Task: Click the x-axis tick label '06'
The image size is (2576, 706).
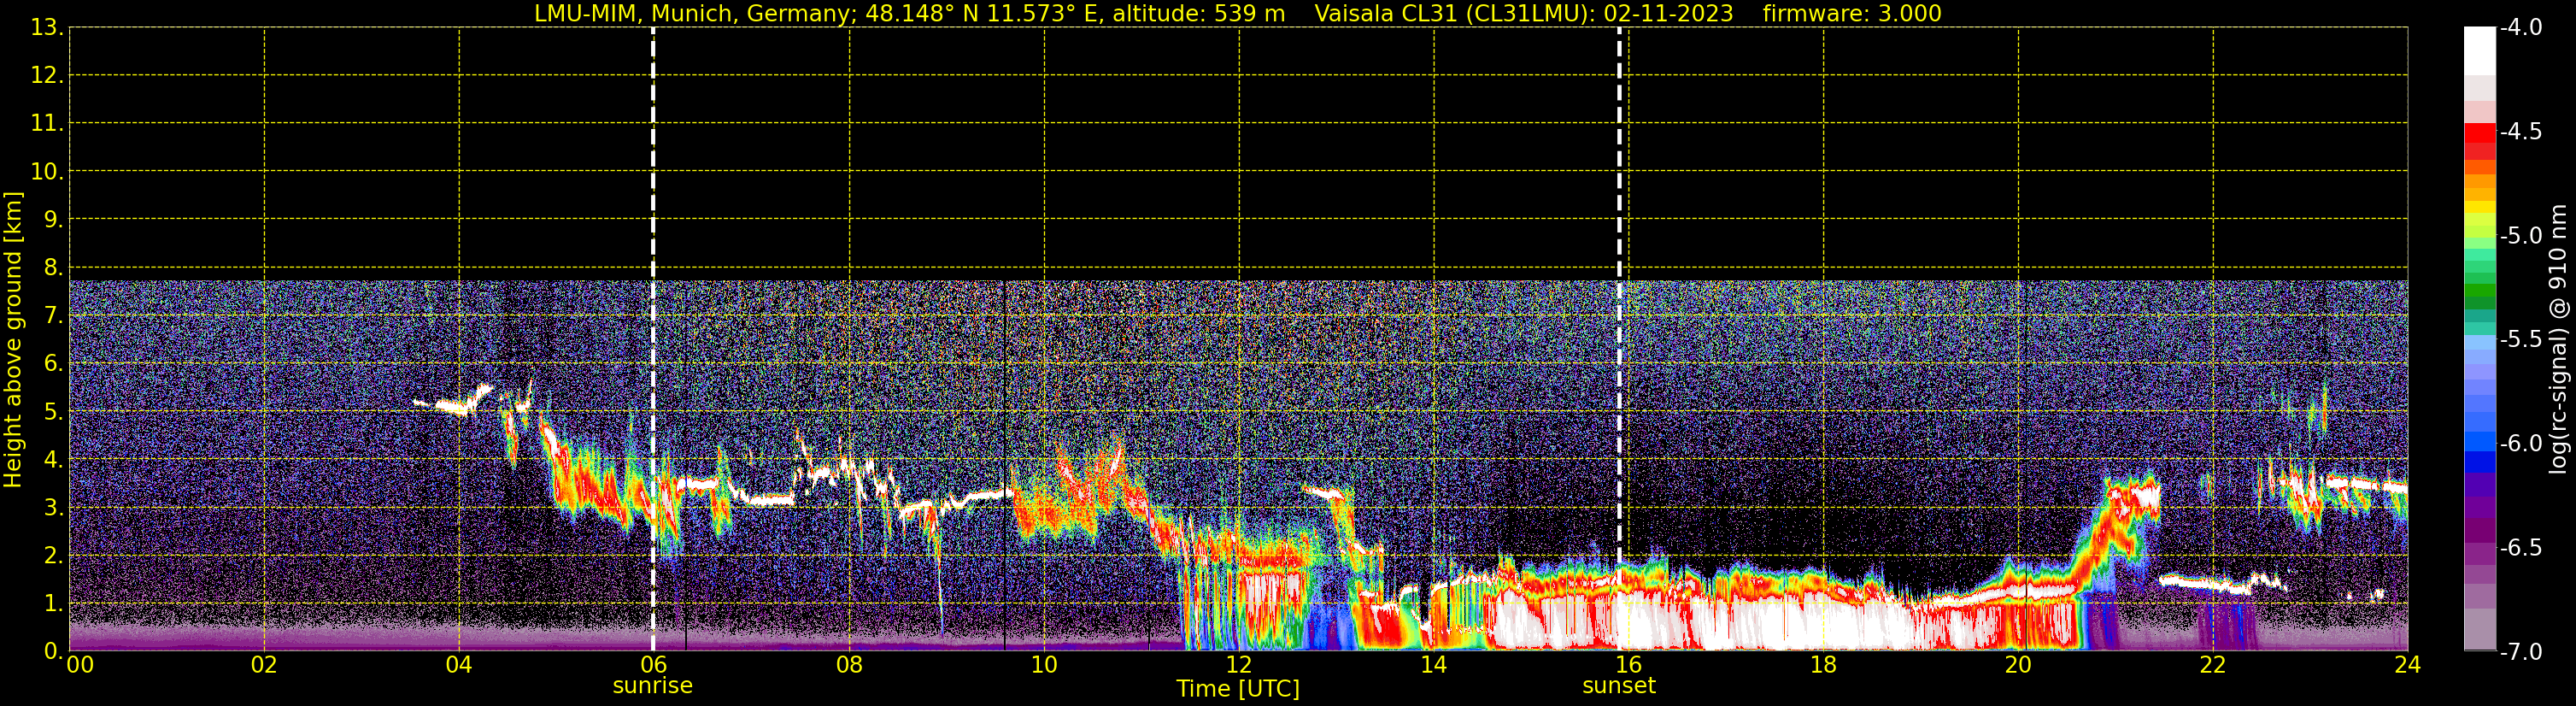Action: (x=654, y=665)
